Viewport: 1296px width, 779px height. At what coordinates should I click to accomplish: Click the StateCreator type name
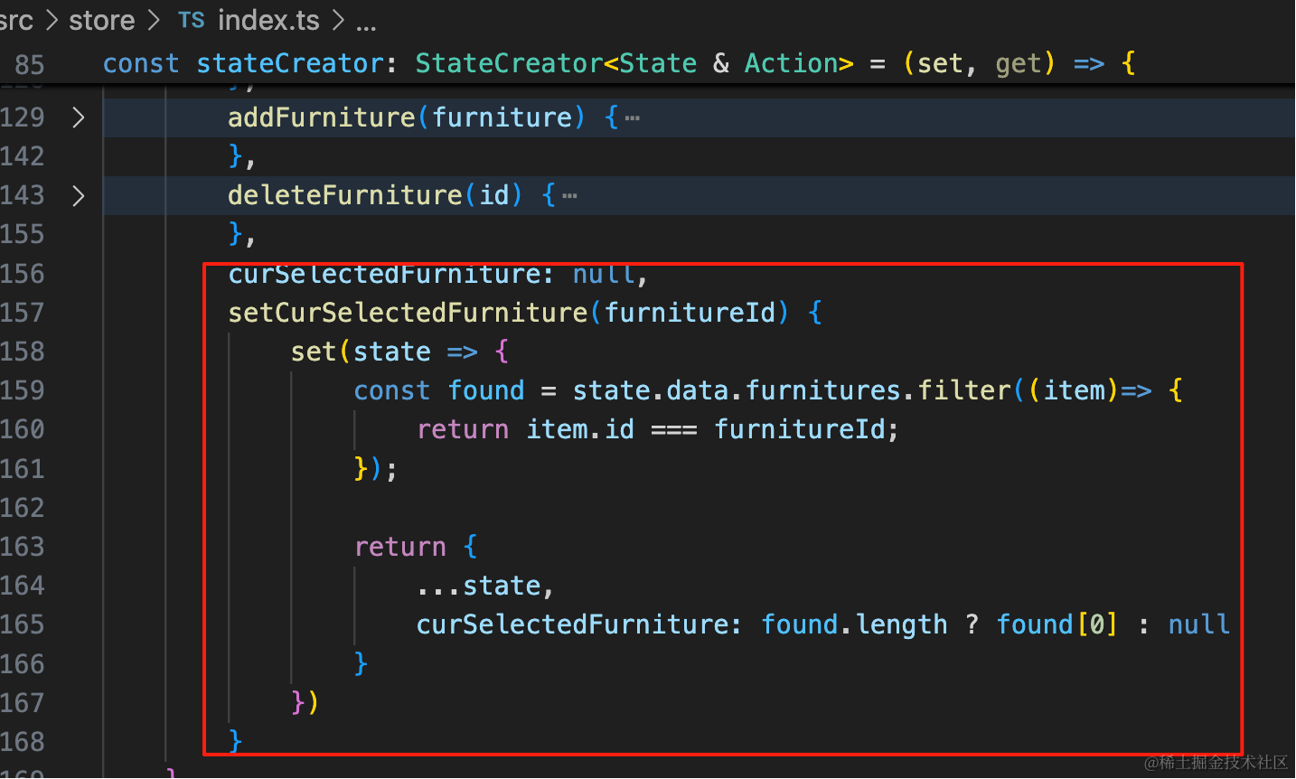click(x=509, y=63)
